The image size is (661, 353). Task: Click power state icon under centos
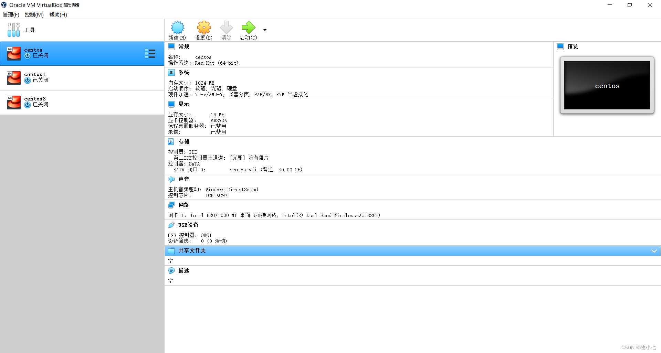tap(28, 56)
